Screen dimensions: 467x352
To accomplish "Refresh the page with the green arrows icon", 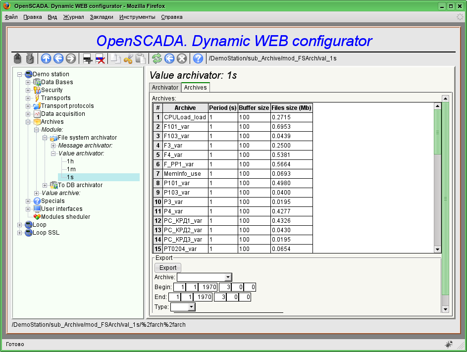I will (x=157, y=58).
